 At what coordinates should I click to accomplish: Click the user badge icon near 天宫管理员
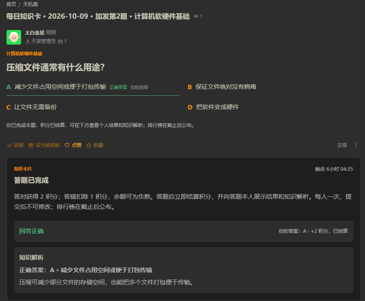tap(28, 41)
